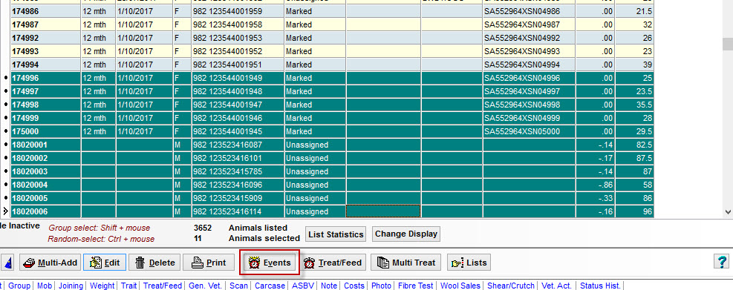Click animal ID 175000
The width and height of the screenshot is (733, 290).
[x=25, y=131]
